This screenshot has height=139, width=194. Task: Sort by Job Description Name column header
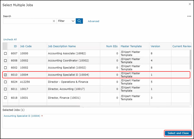tap(62, 46)
